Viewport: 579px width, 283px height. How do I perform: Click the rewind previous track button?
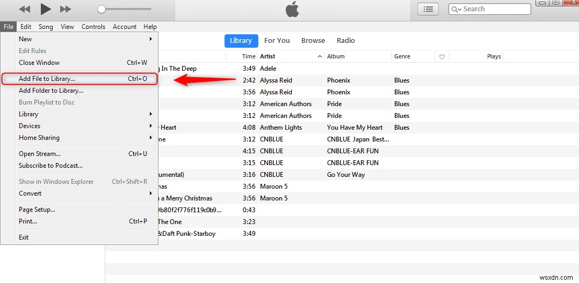point(24,9)
